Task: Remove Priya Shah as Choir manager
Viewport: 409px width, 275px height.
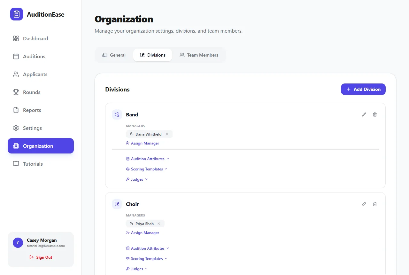Action: [x=159, y=224]
